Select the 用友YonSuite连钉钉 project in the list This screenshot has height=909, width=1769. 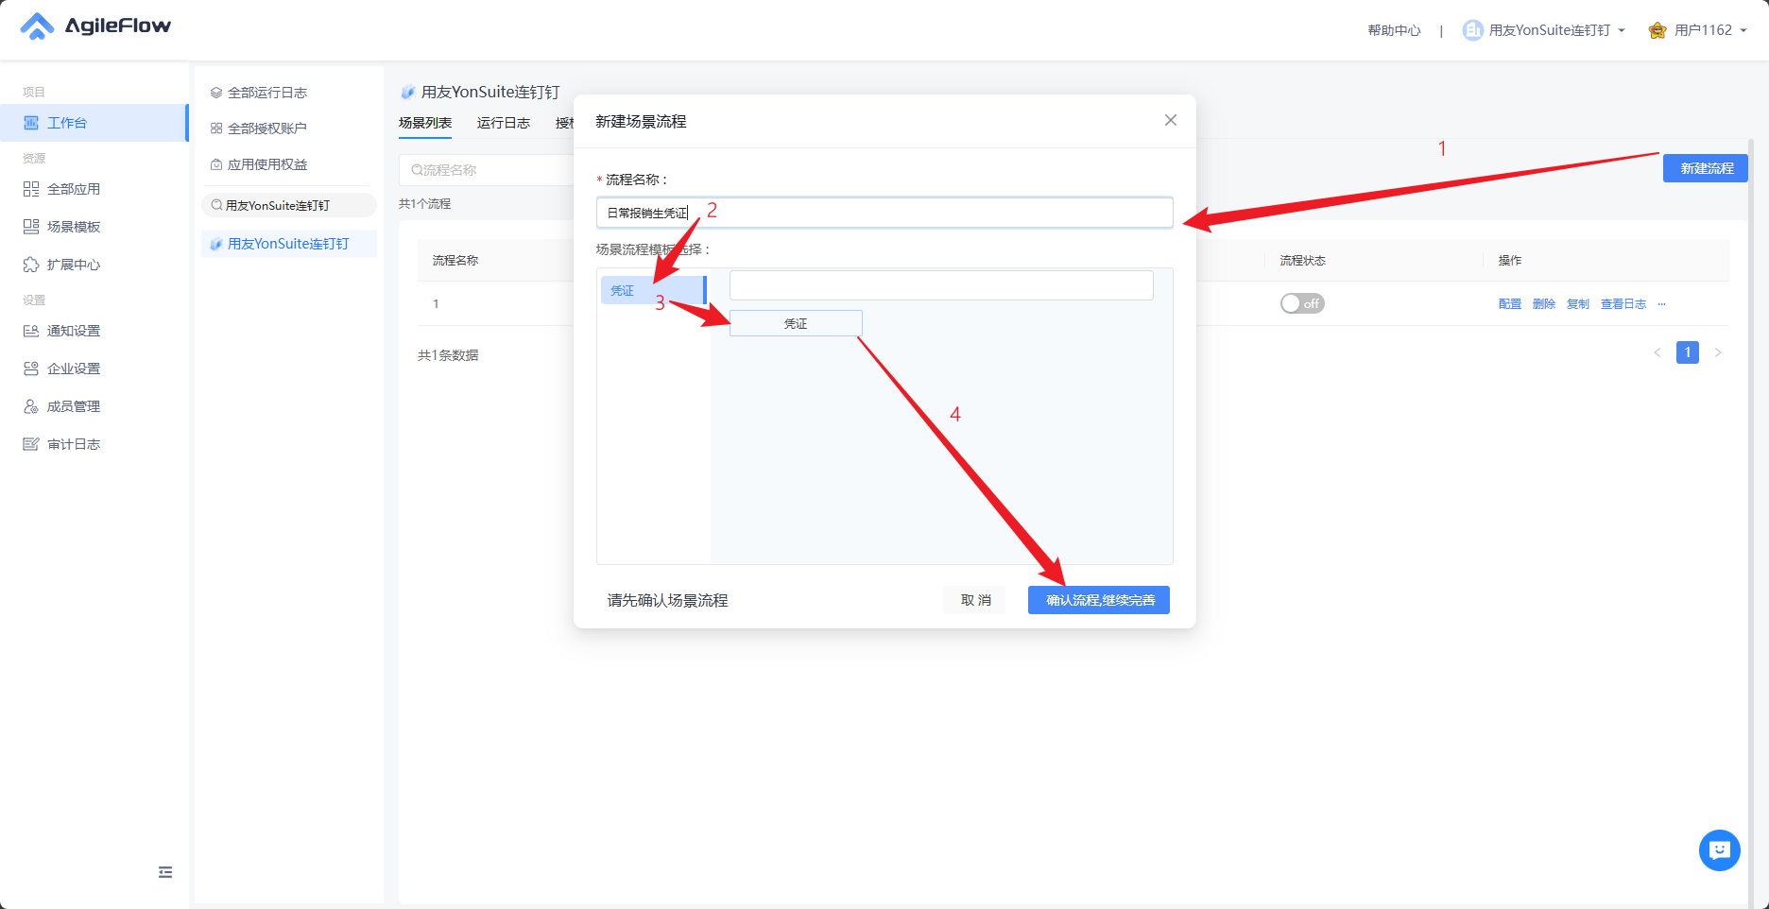(x=289, y=244)
